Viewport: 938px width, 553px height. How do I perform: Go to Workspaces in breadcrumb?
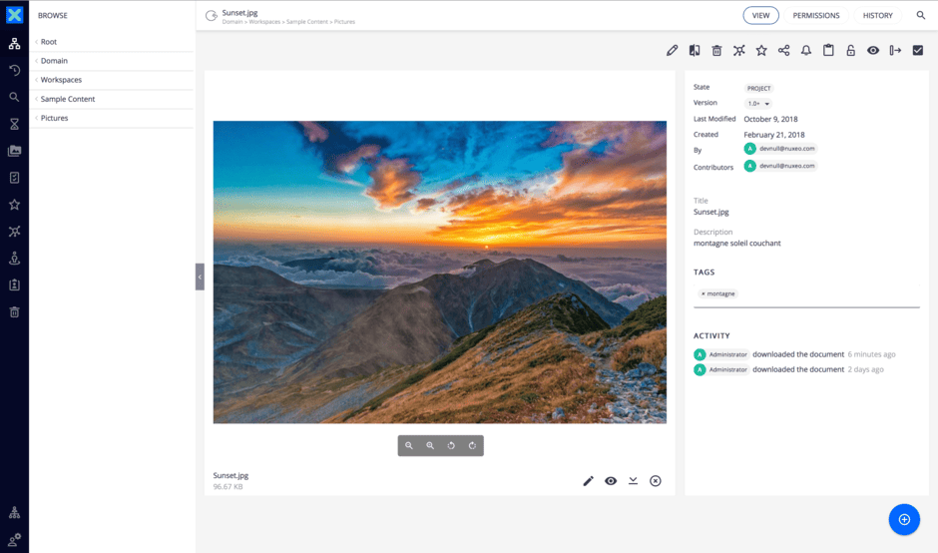tap(264, 22)
